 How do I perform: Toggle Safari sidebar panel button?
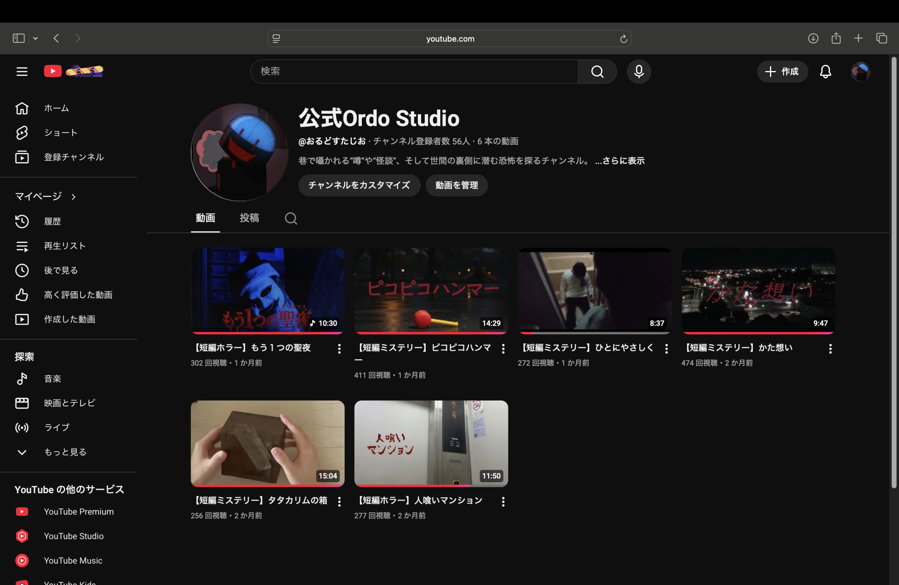[x=19, y=38]
